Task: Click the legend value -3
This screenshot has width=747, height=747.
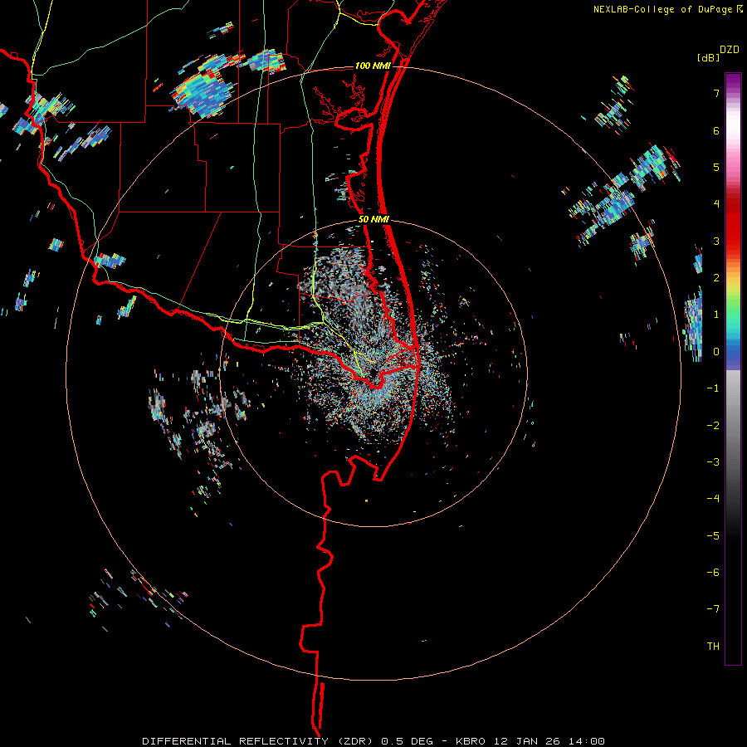Action: point(713,462)
